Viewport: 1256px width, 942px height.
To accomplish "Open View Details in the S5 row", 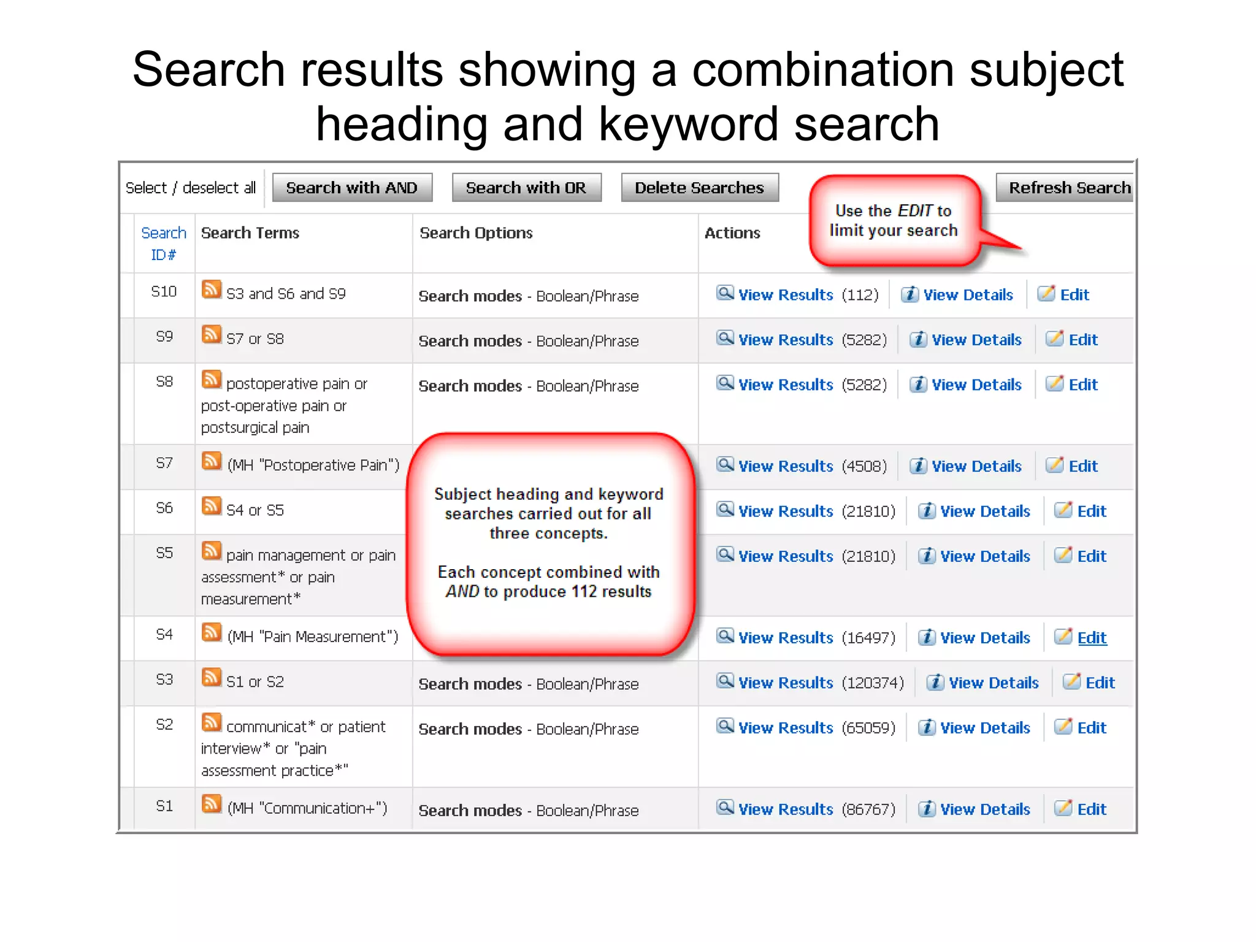I will (985, 556).
